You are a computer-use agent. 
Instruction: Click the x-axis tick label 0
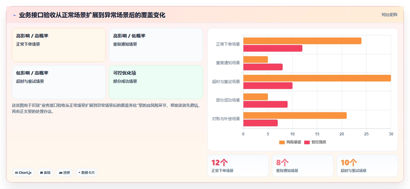tap(243, 134)
